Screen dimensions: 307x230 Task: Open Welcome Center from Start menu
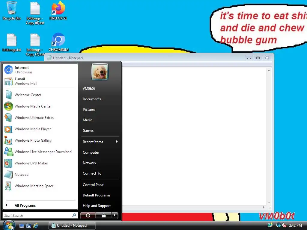[40, 95]
